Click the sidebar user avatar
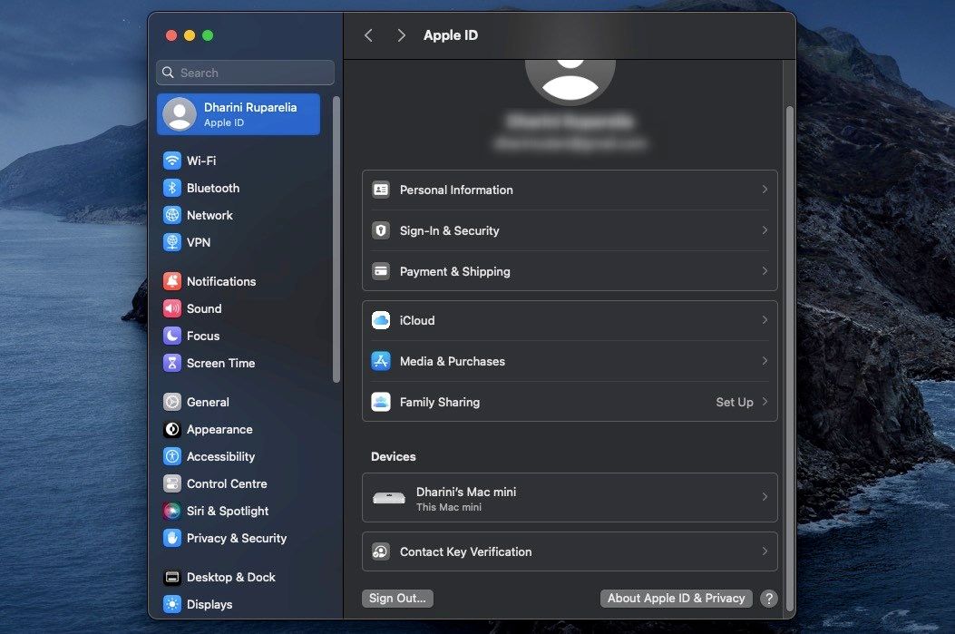The image size is (955, 634). (179, 114)
